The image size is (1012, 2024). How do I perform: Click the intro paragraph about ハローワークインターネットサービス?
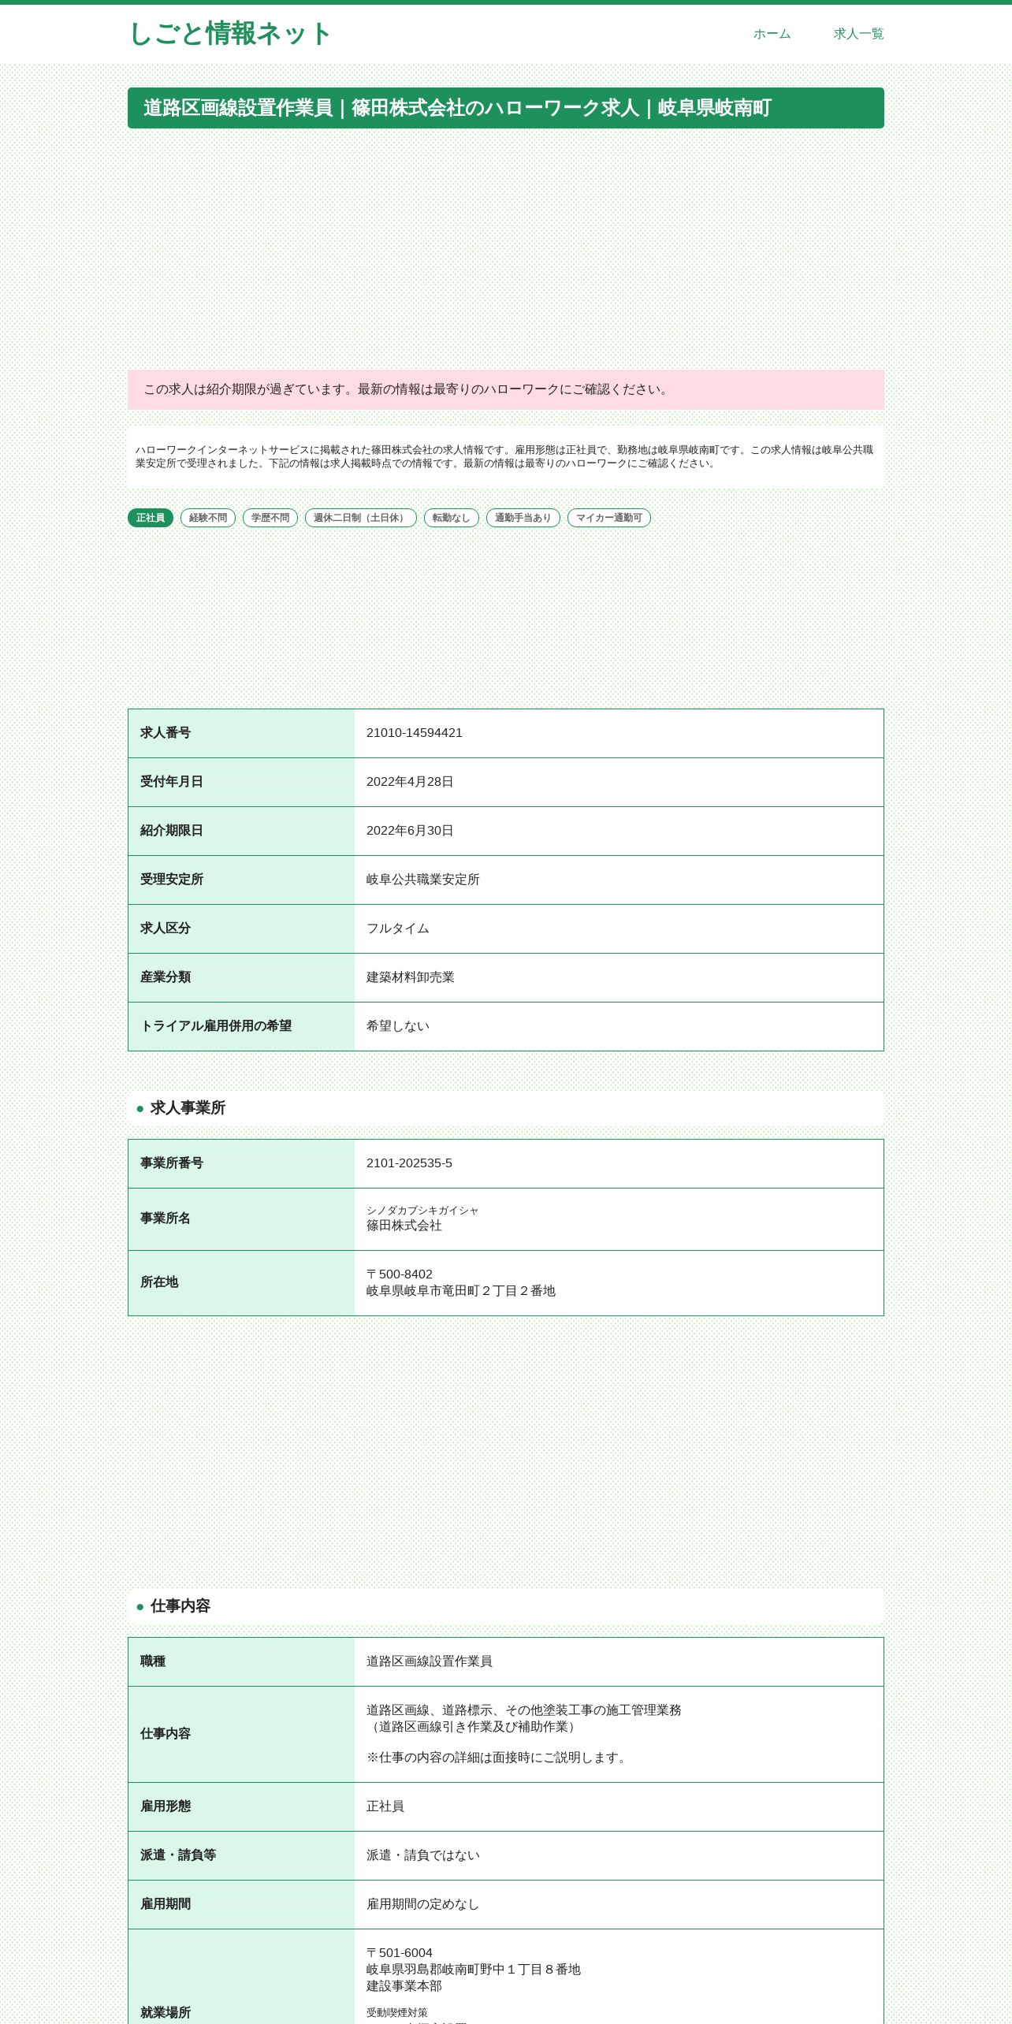pyautogui.click(x=504, y=456)
